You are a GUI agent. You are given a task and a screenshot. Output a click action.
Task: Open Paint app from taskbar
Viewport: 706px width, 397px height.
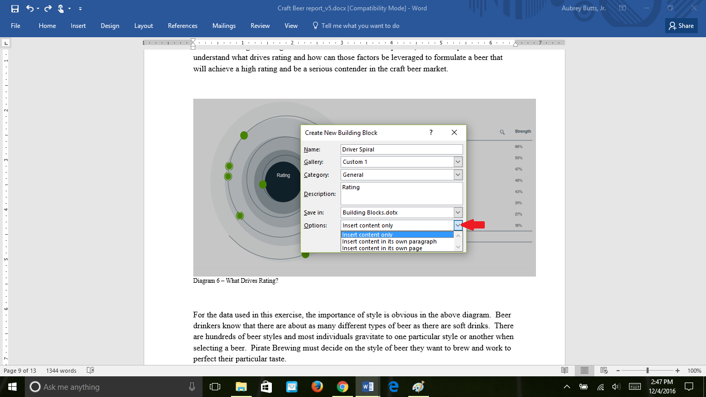pyautogui.click(x=419, y=387)
